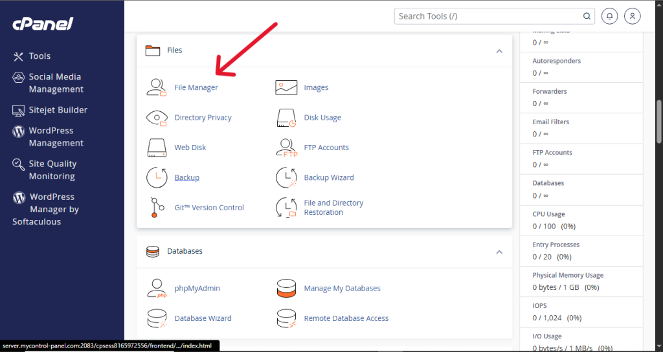Click the Manage My Databases orange icon
The image size is (663, 352).
286,288
